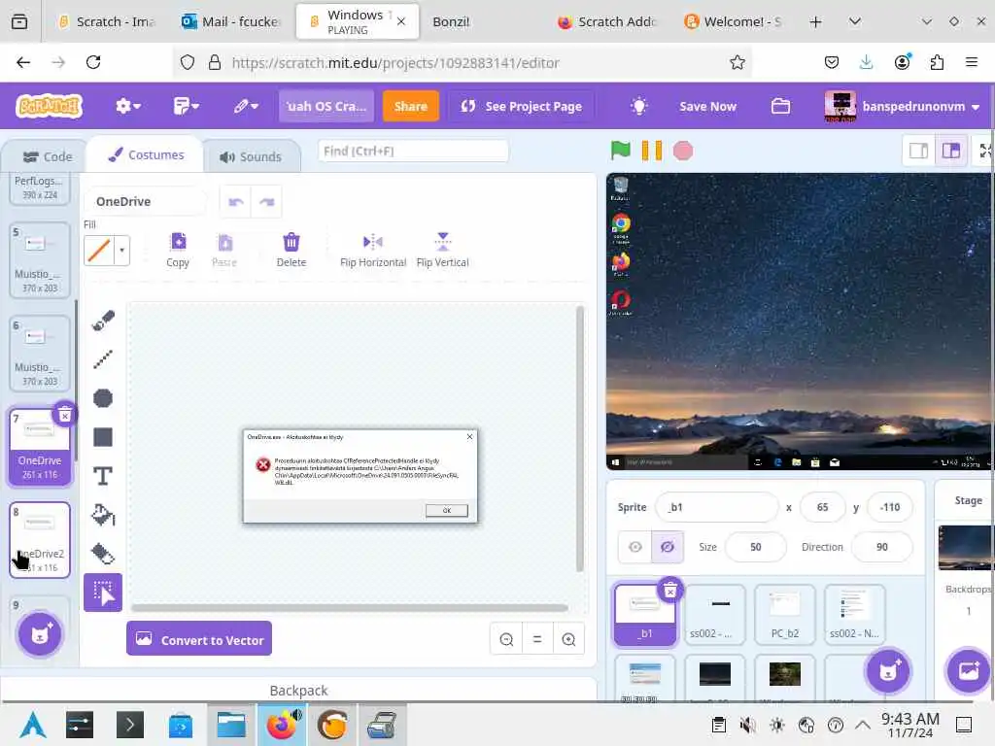The width and height of the screenshot is (995, 746).
Task: Select the Costumes tab
Action: 146,154
